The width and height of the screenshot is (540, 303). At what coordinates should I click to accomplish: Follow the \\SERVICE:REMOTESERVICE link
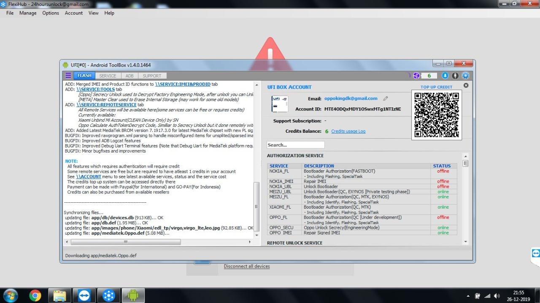click(x=107, y=105)
